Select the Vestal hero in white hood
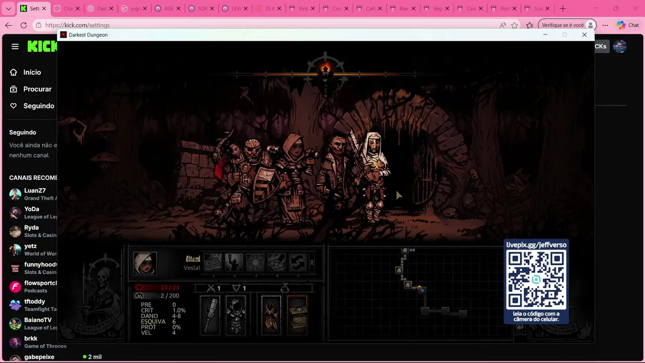 coord(374,176)
